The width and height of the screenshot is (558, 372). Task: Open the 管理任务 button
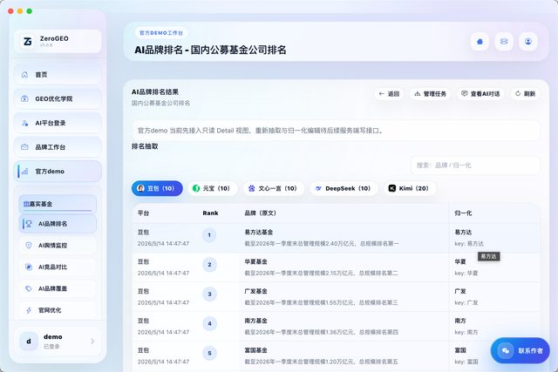pyautogui.click(x=430, y=94)
